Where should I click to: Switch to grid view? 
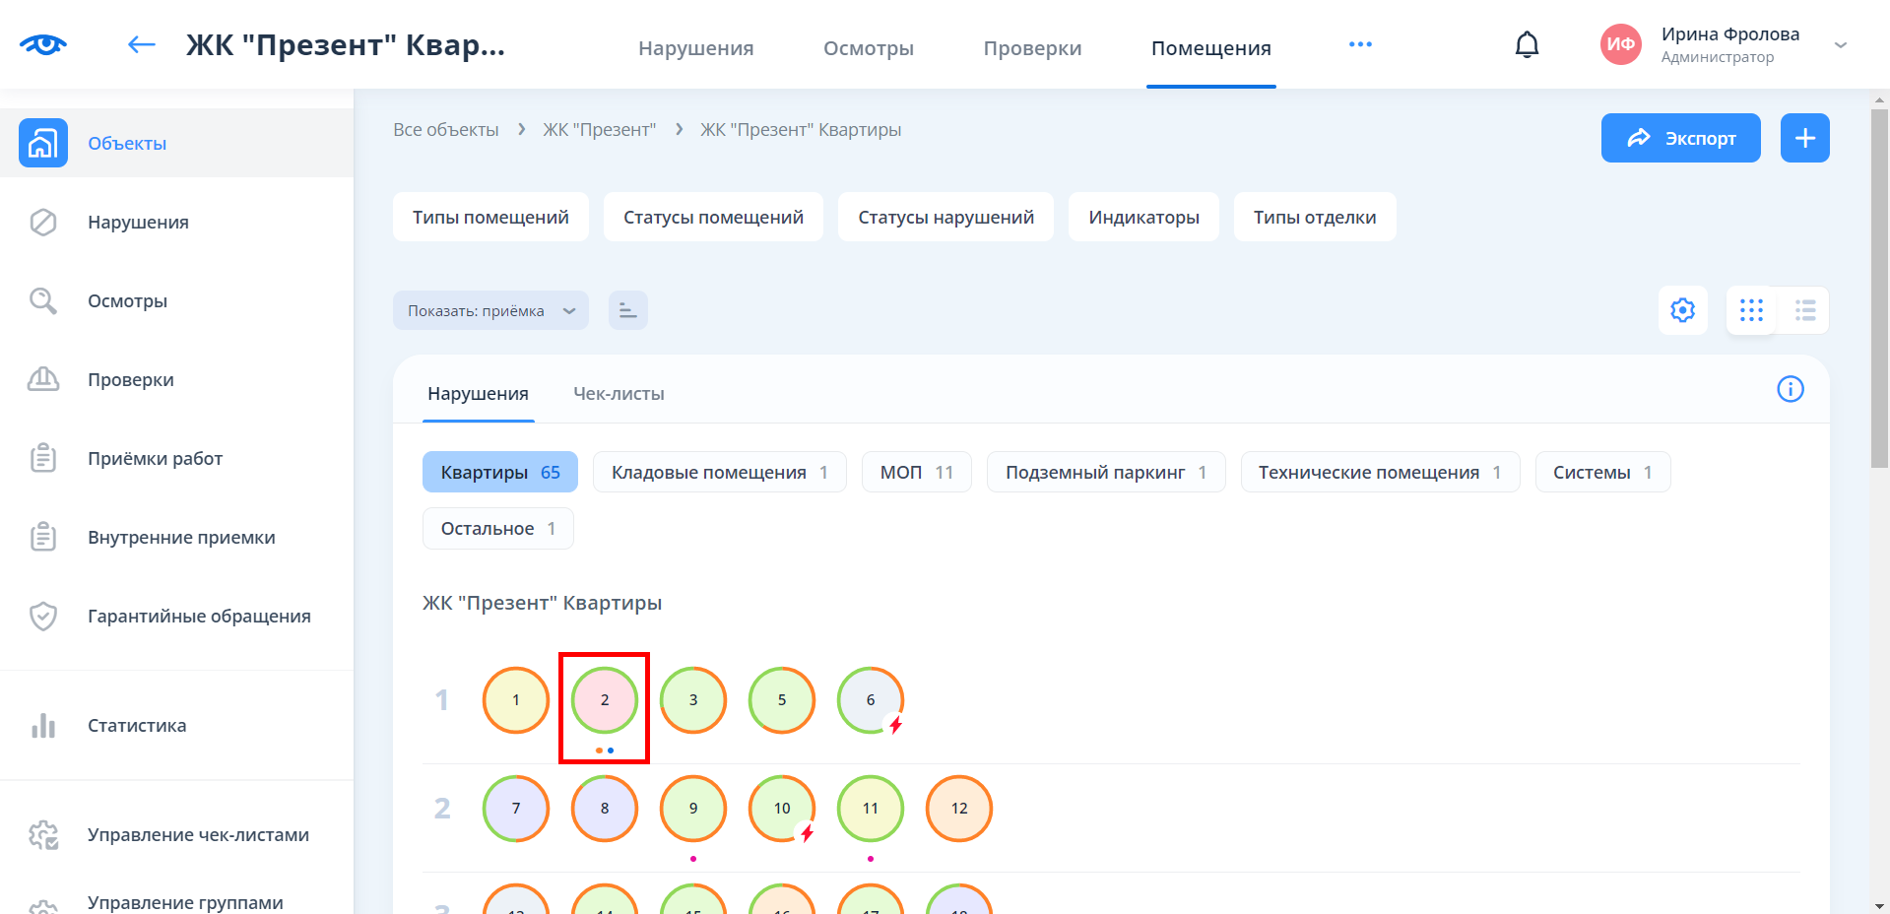[1751, 310]
